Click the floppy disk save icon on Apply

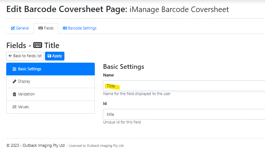click(49, 56)
